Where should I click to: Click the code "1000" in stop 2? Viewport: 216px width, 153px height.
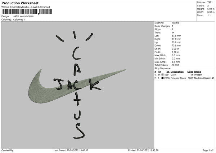coord(190,78)
